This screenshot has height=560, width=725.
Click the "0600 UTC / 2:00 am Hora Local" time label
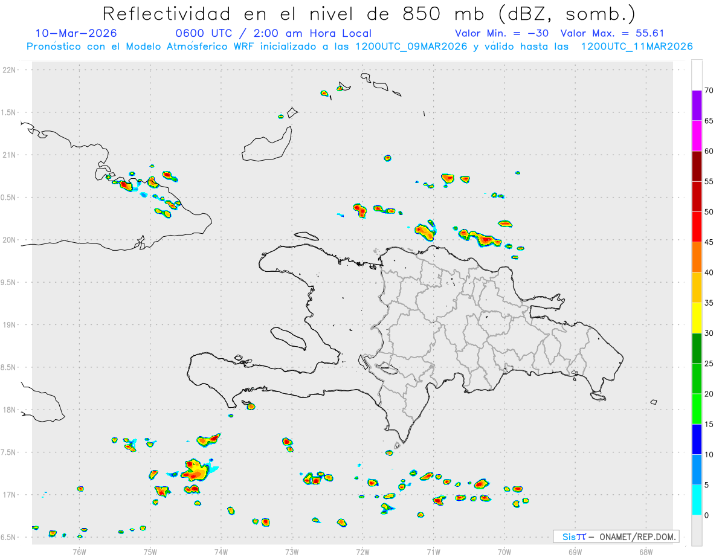[x=274, y=33]
